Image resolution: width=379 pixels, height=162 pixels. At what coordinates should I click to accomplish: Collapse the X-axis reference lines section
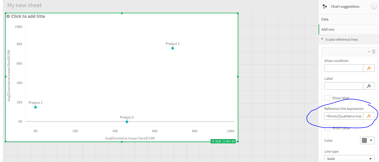(322, 39)
